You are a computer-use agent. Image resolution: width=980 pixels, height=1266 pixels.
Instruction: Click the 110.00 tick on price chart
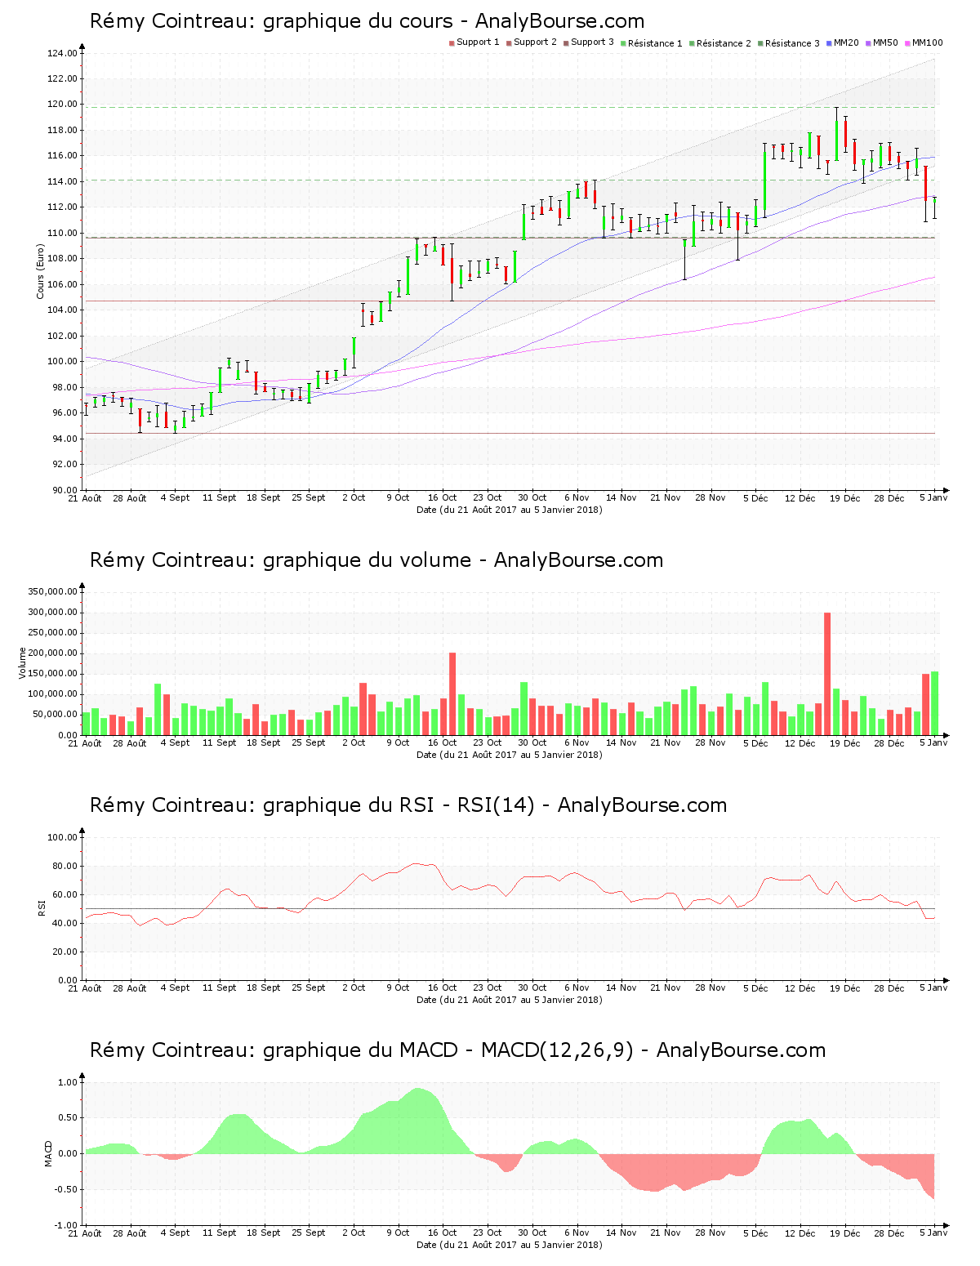click(63, 233)
